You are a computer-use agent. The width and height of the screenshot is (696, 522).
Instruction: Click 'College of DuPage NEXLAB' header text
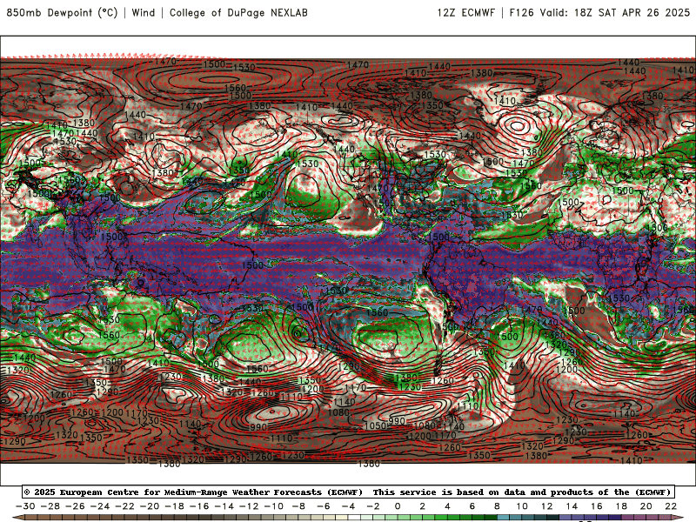pyautogui.click(x=238, y=12)
